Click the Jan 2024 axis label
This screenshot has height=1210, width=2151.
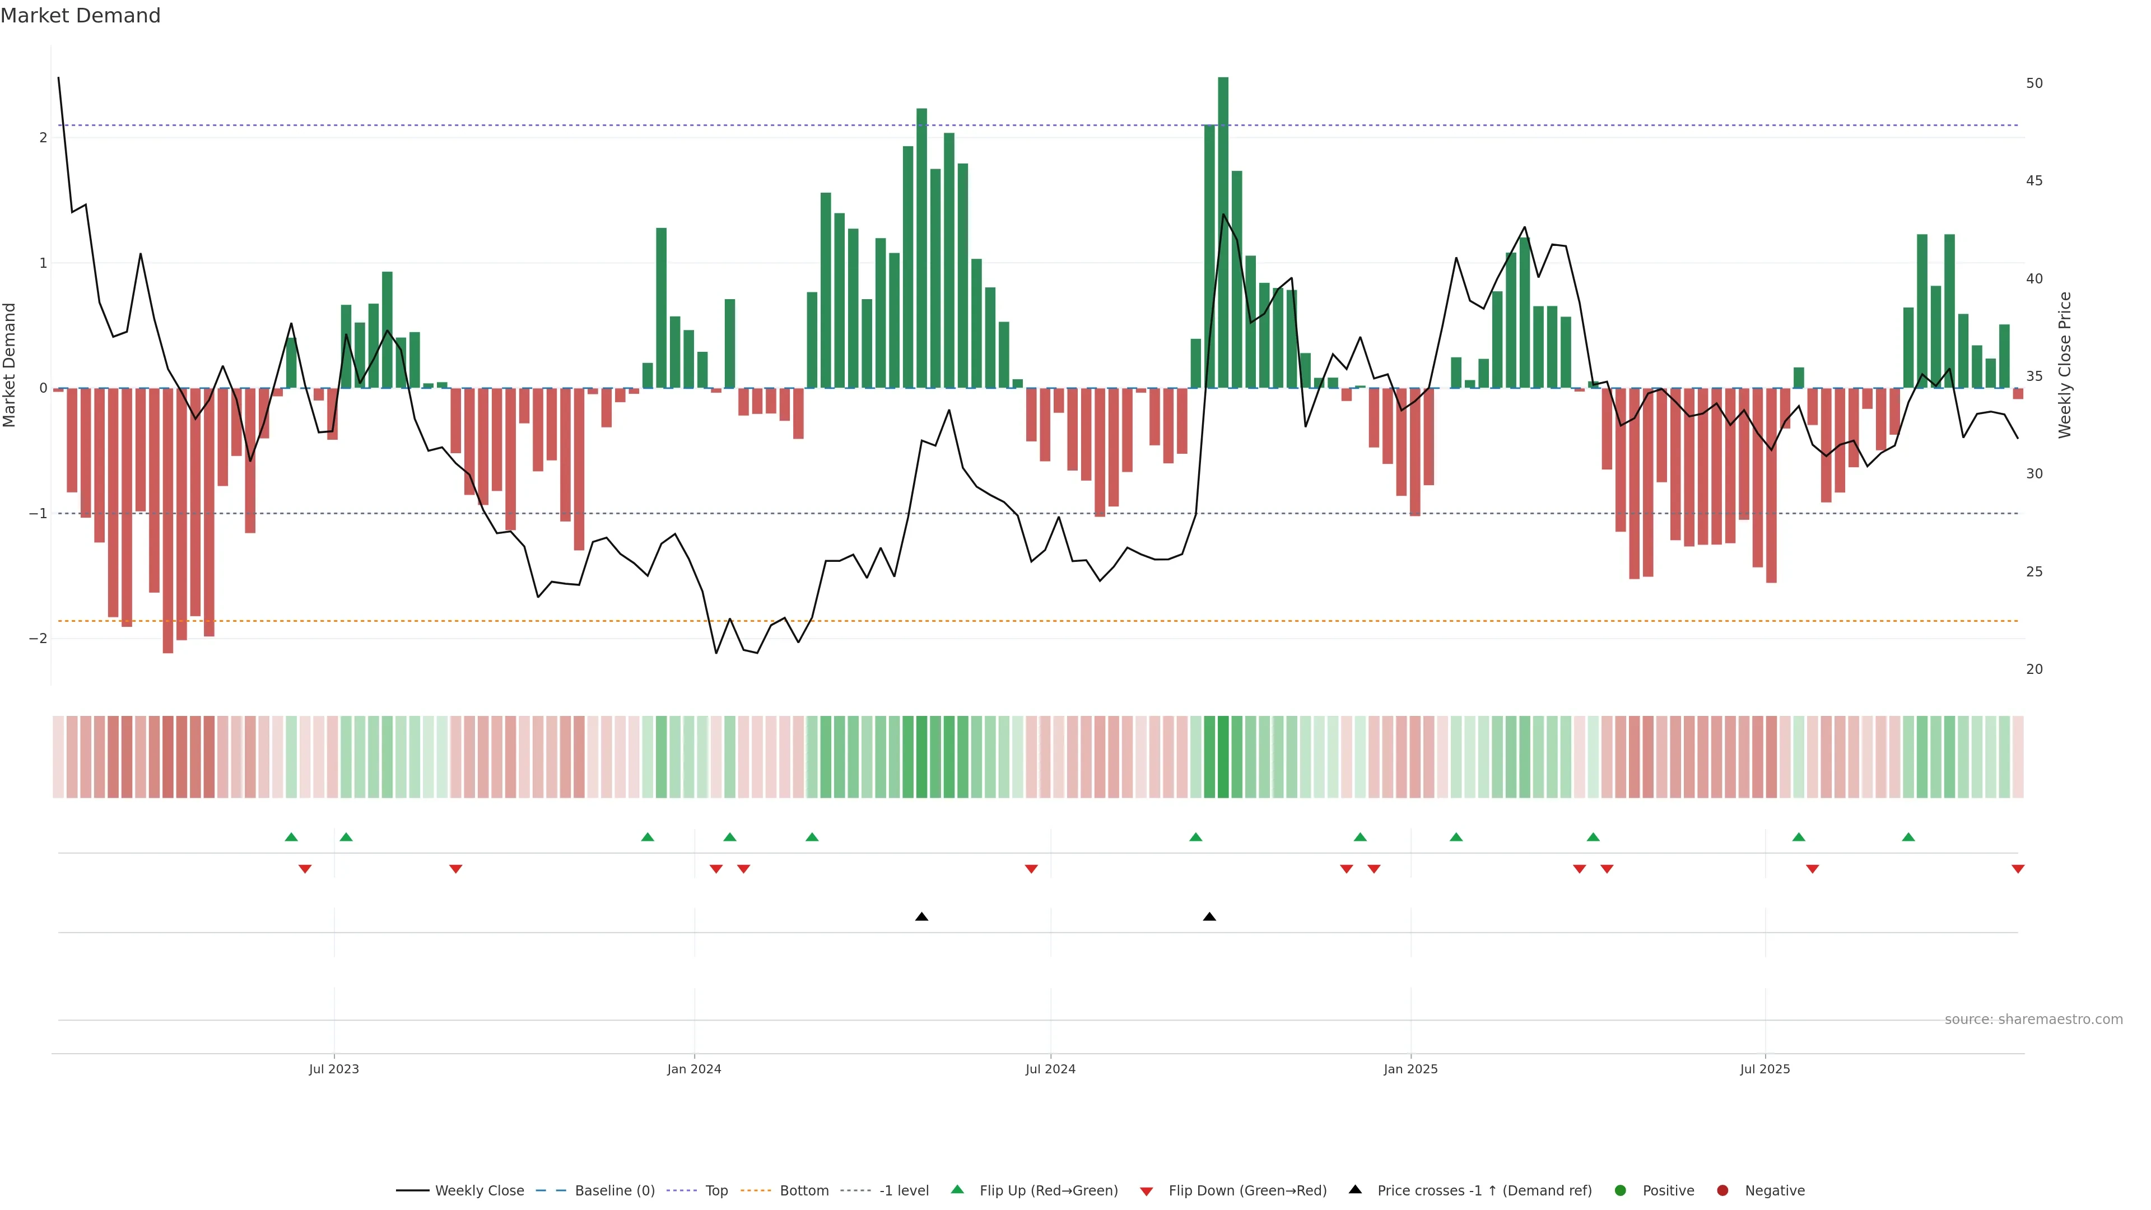[694, 1069]
